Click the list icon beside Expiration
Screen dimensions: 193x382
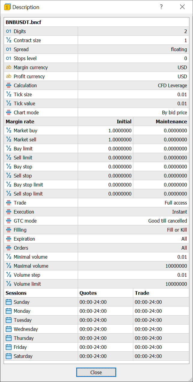click(x=8, y=239)
